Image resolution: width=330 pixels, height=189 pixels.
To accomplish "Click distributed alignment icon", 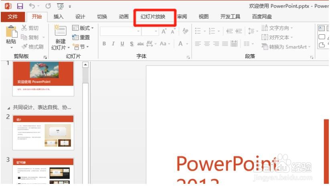I will click(234, 44).
